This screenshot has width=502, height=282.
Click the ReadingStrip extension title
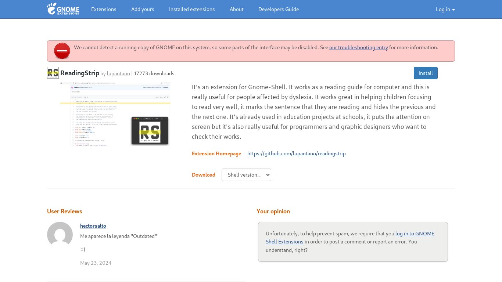80,73
